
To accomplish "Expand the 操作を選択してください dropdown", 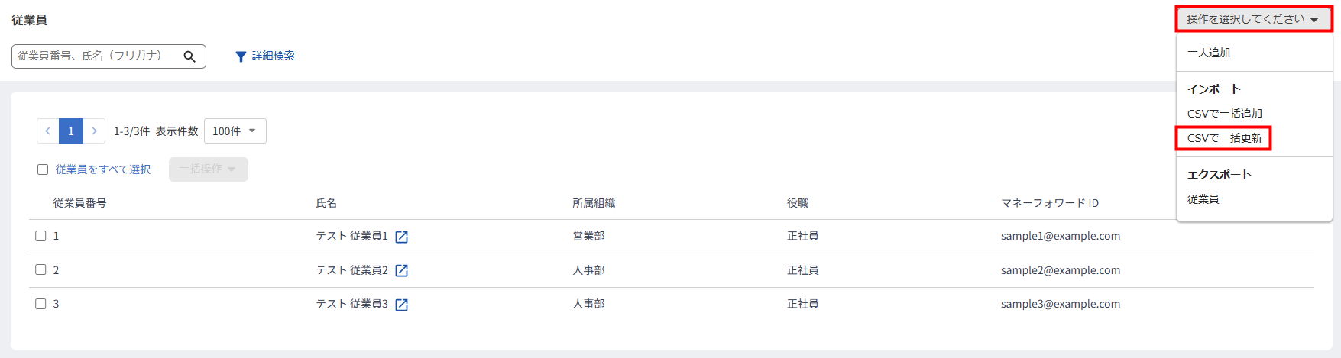I will click(1254, 19).
